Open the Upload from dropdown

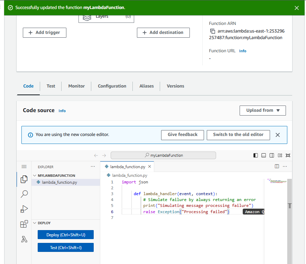262,110
